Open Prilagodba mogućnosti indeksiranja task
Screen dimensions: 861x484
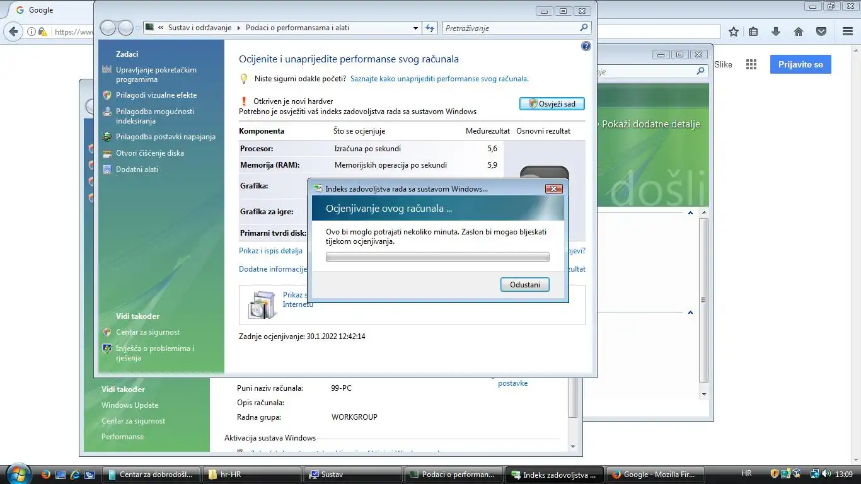point(155,116)
